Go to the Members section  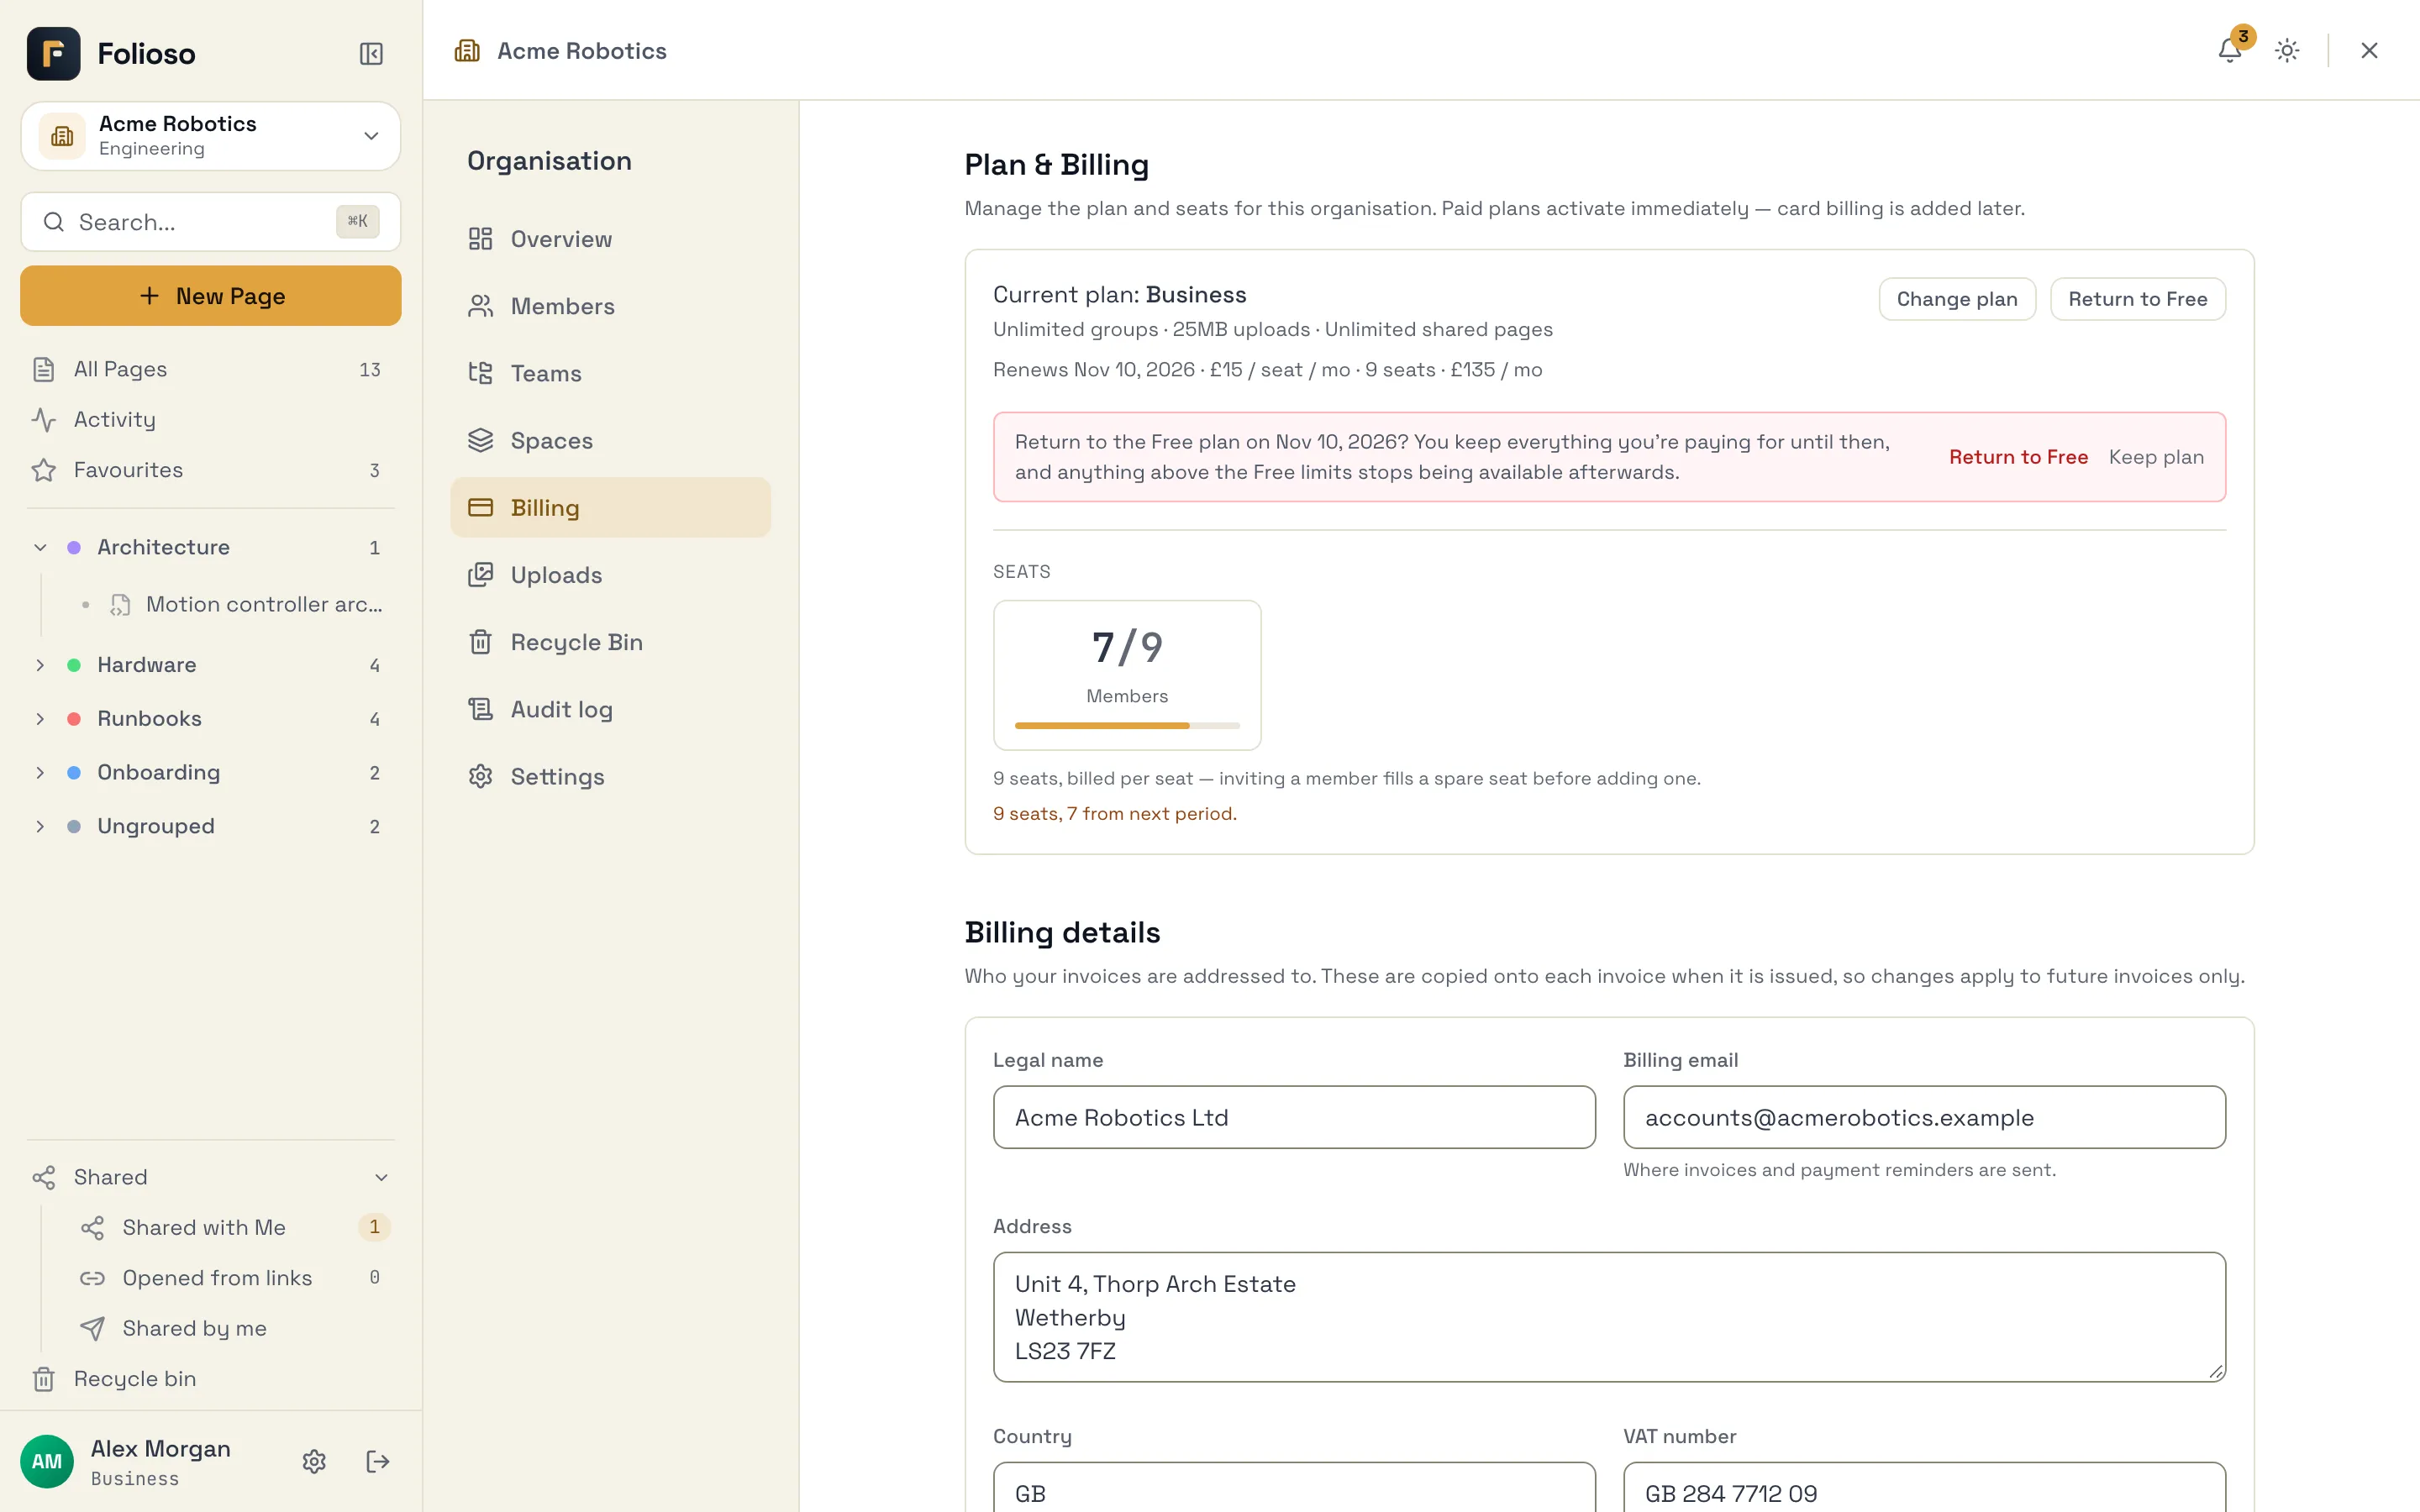click(x=610, y=306)
